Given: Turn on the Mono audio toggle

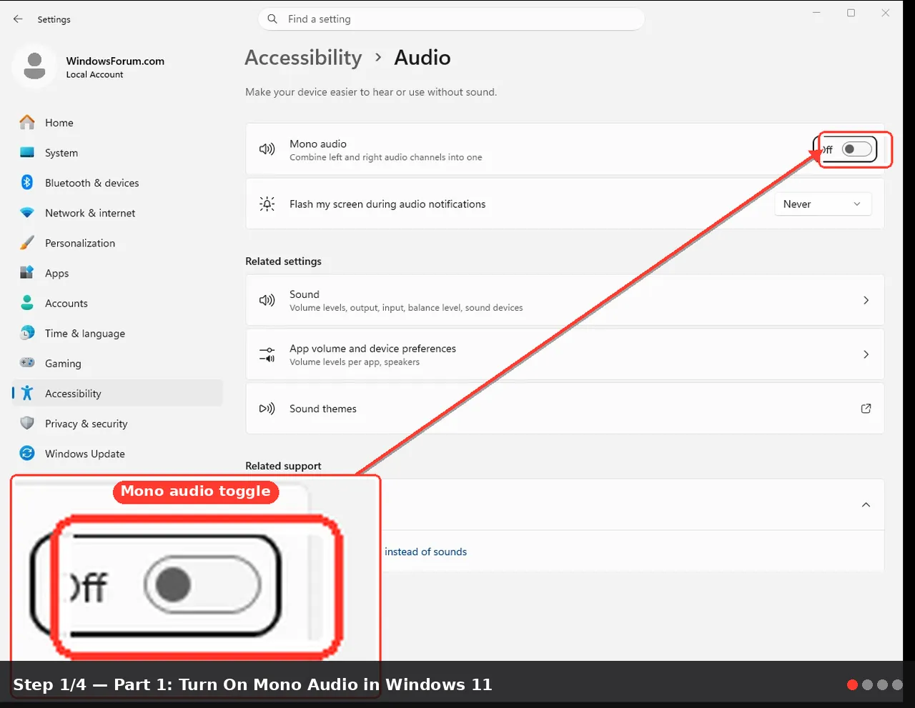Looking at the screenshot, I should (x=857, y=149).
